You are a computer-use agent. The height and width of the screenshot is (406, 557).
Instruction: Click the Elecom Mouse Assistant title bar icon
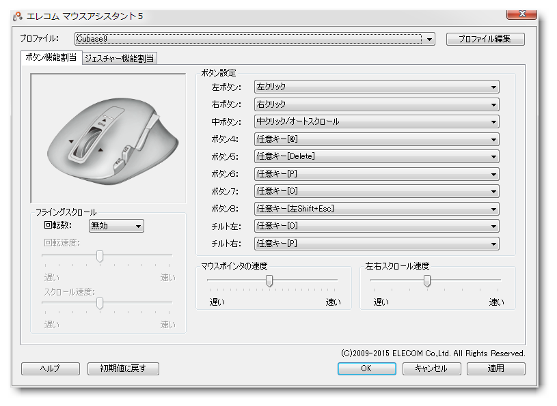(x=18, y=16)
